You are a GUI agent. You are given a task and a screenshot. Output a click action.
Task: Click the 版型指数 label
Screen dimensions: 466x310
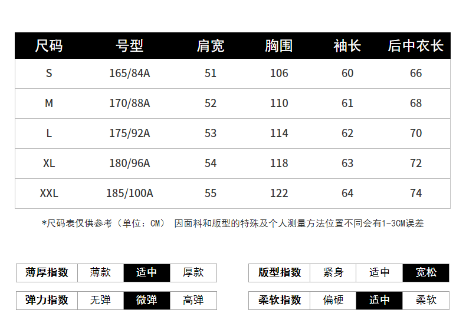click(280, 273)
